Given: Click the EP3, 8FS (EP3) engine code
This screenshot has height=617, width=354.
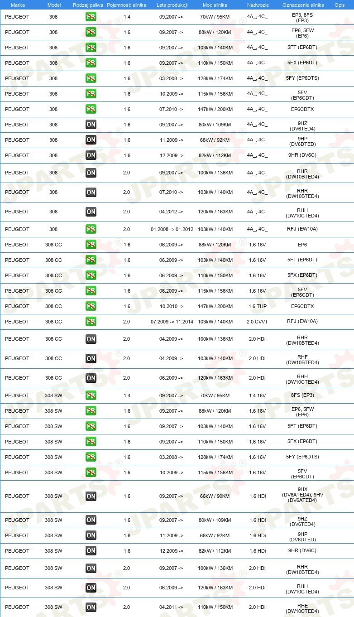Looking at the screenshot, I should [x=302, y=18].
